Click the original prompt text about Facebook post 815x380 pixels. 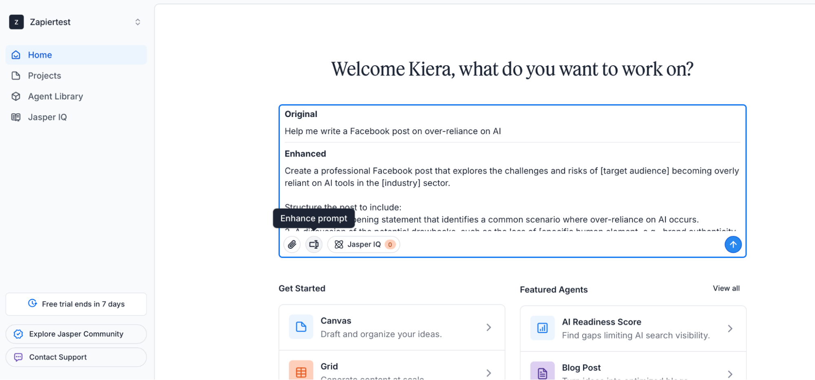[393, 131]
